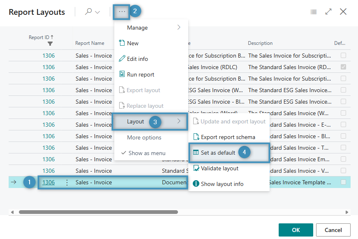Click the Set as default table icon
358x239 pixels.
pos(196,152)
